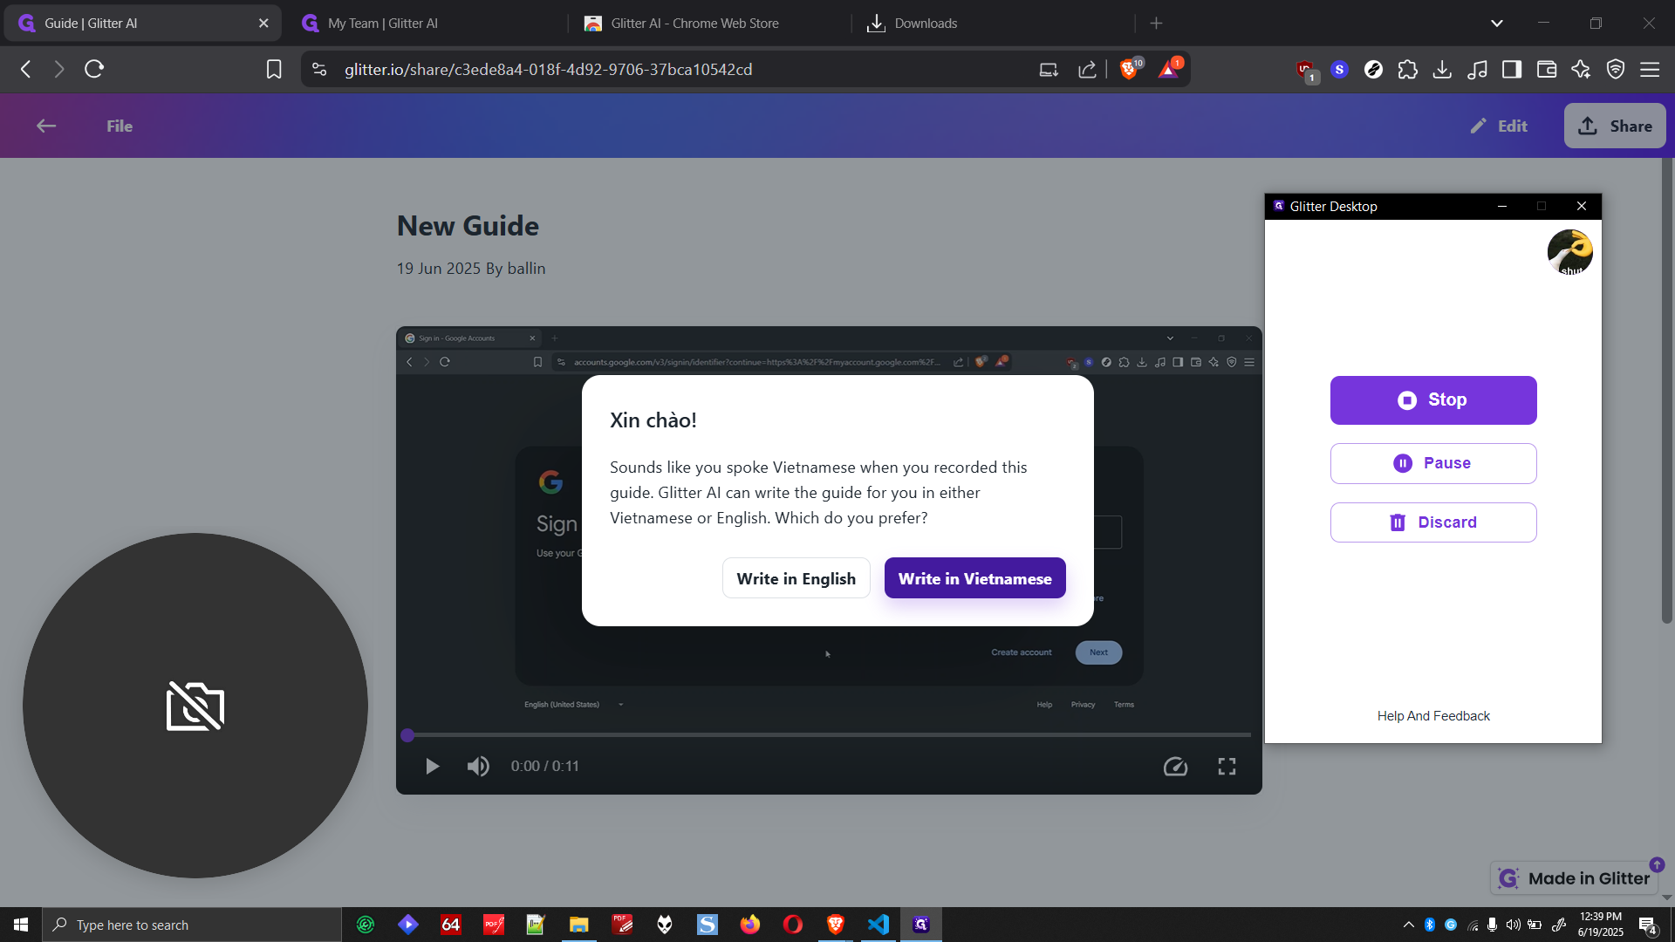Click the address bar URL
This screenshot has width=1675, height=942.
548,69
